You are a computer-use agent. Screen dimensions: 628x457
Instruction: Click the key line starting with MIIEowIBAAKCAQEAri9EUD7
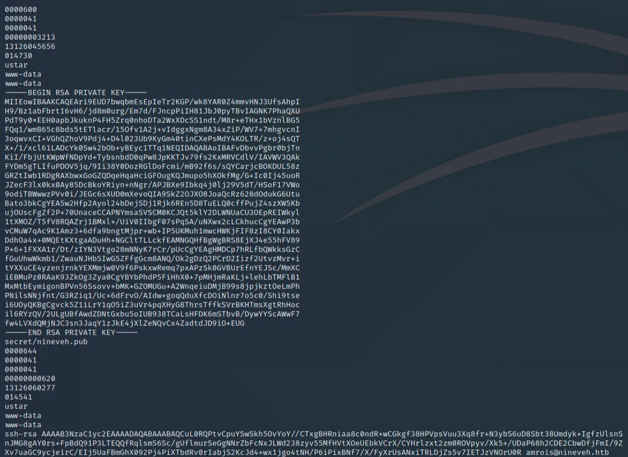tap(152, 102)
